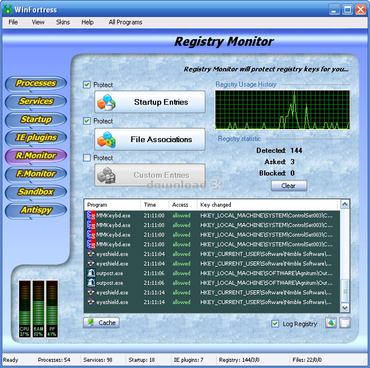Sort log by Program column header
Image resolution: width=370 pixels, height=368 pixels.
pyautogui.click(x=113, y=205)
